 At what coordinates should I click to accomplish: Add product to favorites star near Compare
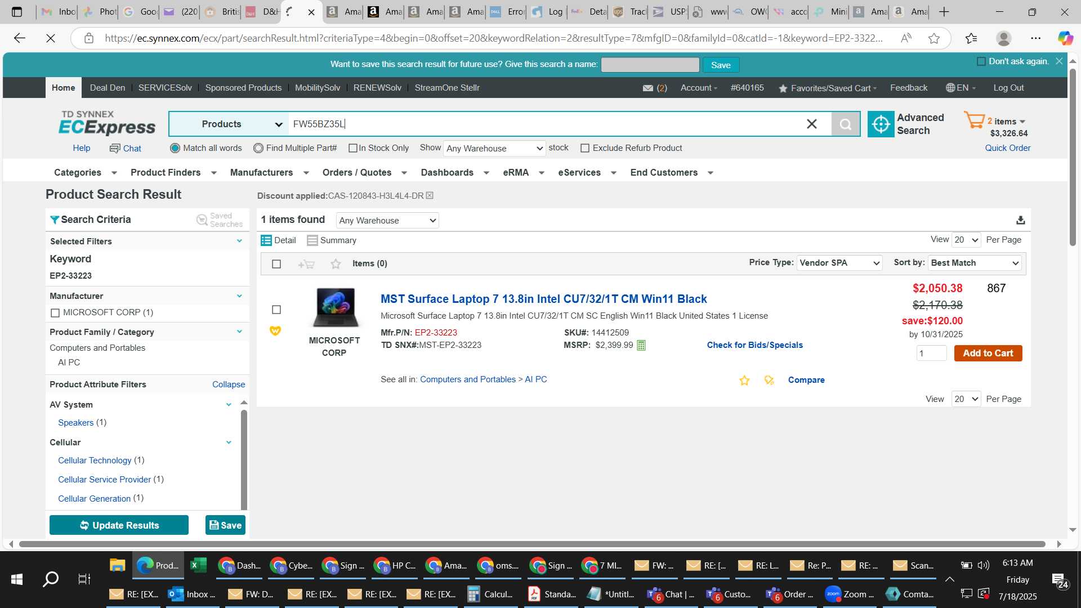[744, 381]
